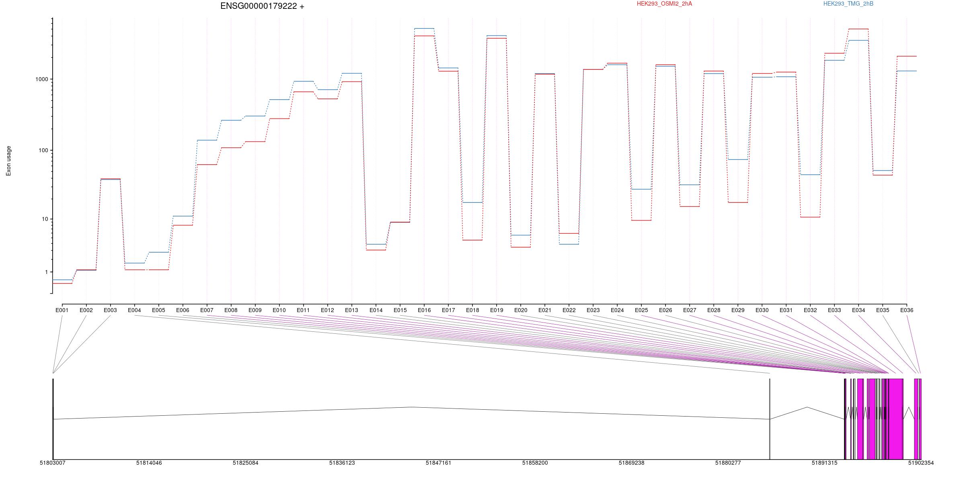
Task: Select the HEK293_OSMI2_2hA legend label
Action: tap(665, 4)
